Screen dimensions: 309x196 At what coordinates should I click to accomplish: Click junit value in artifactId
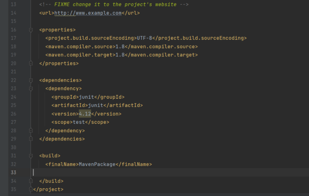click(x=96, y=105)
